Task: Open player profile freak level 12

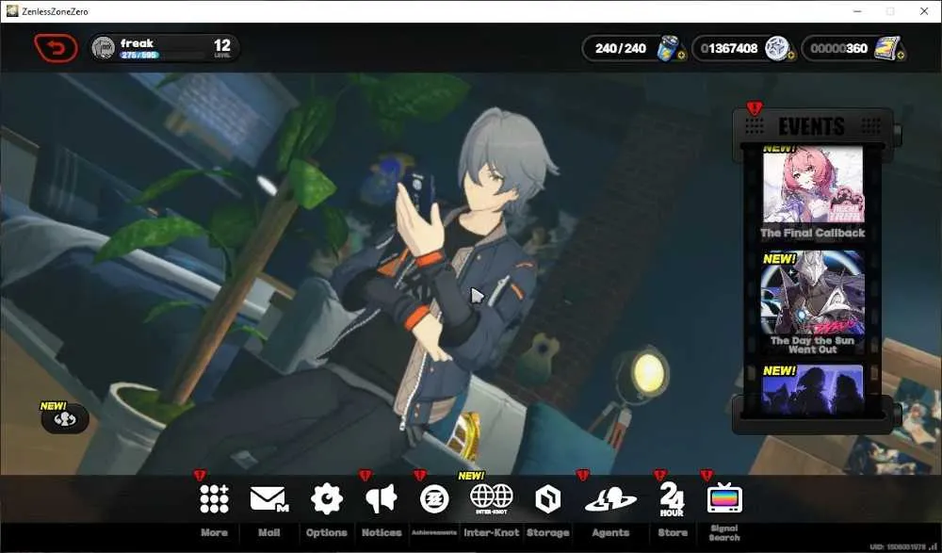Action: pos(165,48)
